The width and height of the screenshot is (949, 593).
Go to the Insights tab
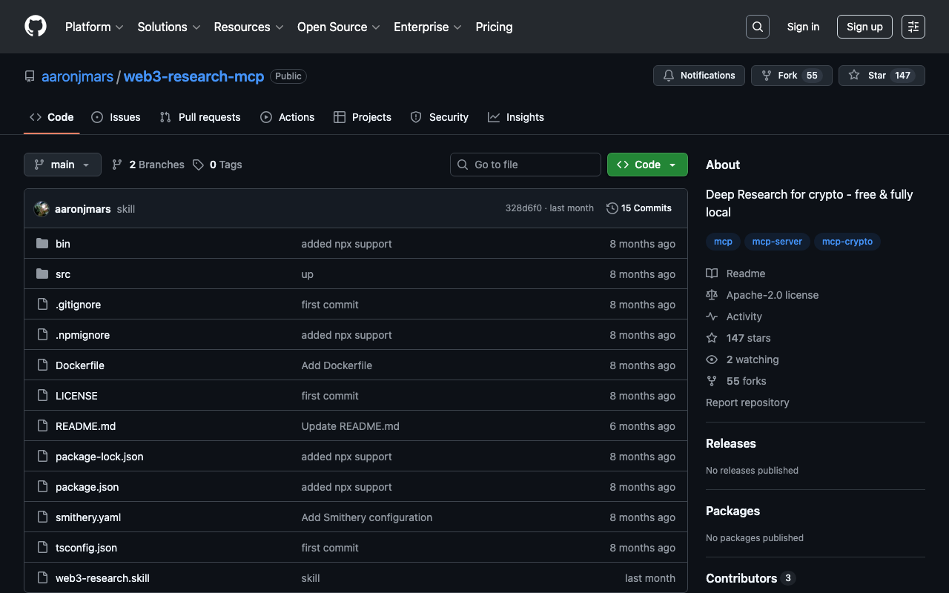click(x=515, y=117)
